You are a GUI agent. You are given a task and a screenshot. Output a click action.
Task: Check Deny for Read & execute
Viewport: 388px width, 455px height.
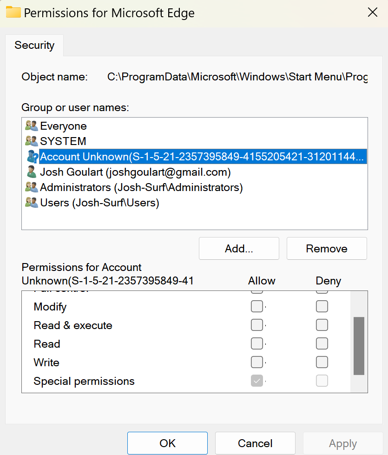coord(322,325)
